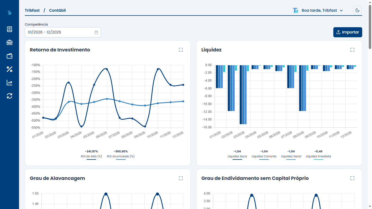Viewport: 372px width, 209px height.
Task: Expand Retorno de Investimento chart to fullscreen
Action: (181, 50)
